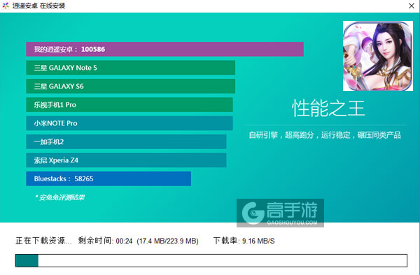Select the 三星 GALAXY S6 bar
Viewport: 420px width, 275px height.
(130, 86)
